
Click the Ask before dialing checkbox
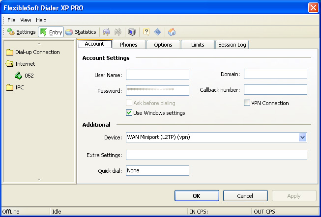(129, 103)
